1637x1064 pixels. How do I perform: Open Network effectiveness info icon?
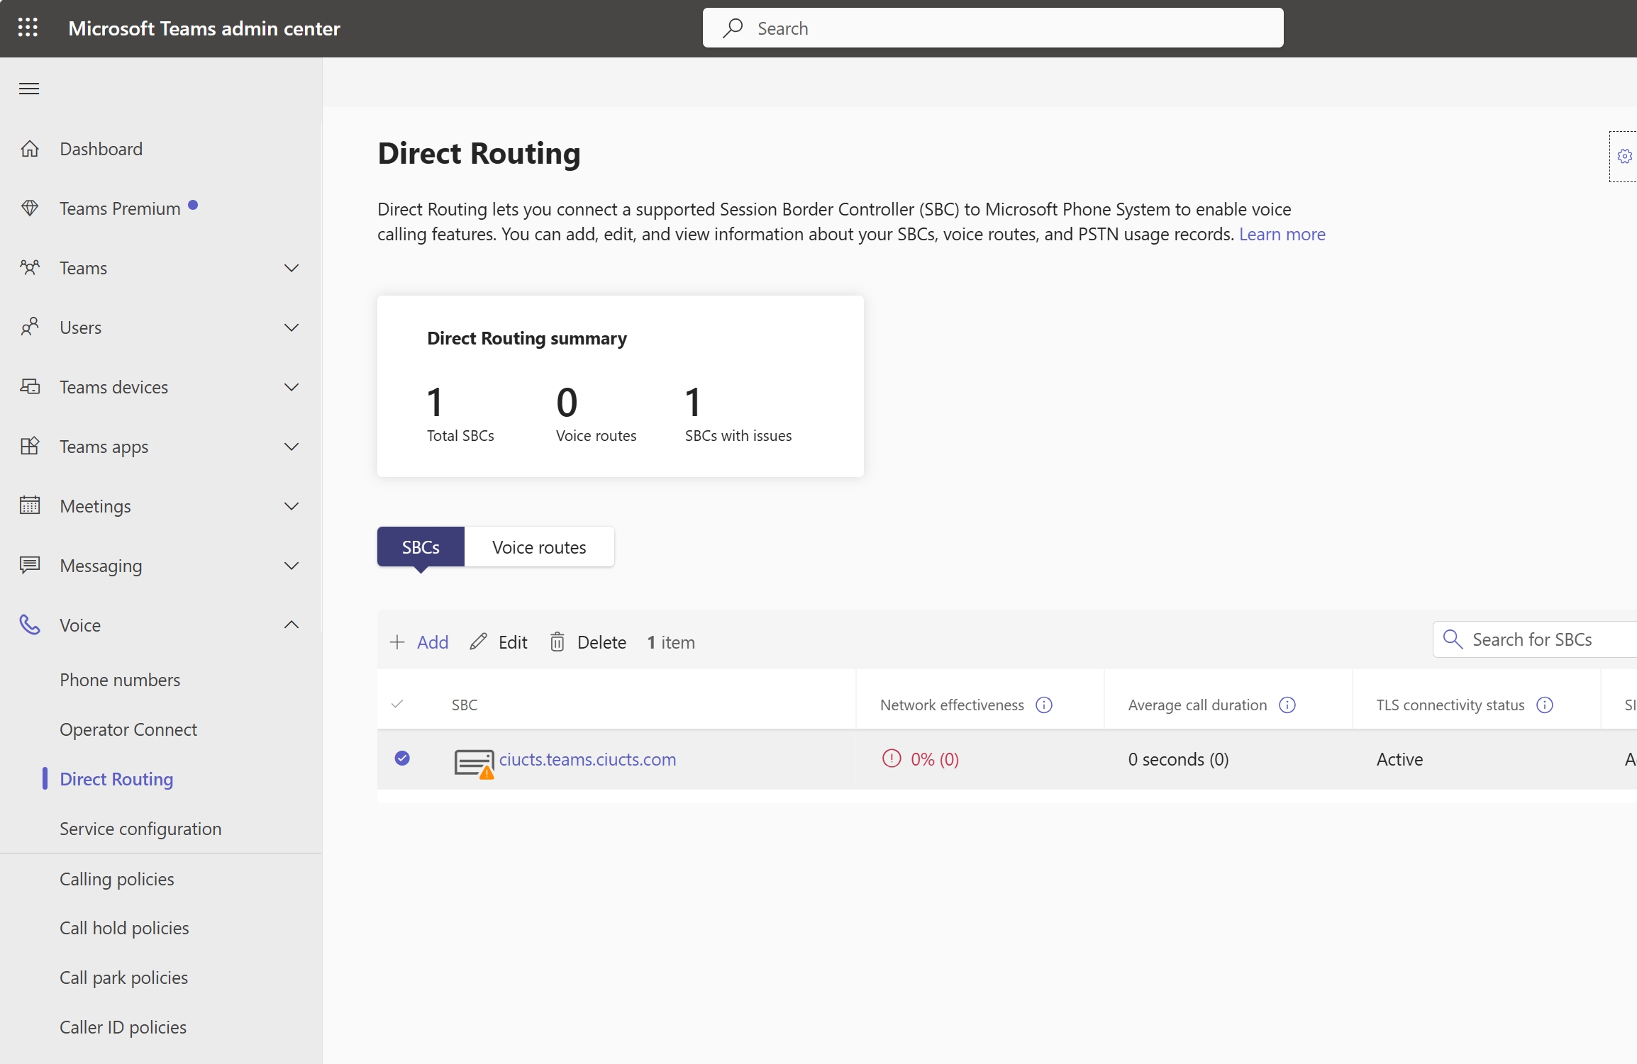[x=1044, y=705]
